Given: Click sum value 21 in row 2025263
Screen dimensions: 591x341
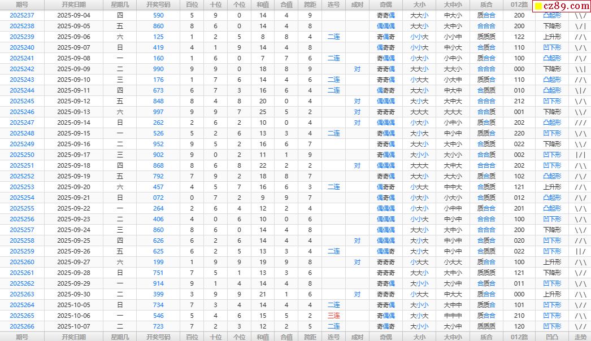Looking at the screenshot, I should pyautogui.click(x=263, y=294).
